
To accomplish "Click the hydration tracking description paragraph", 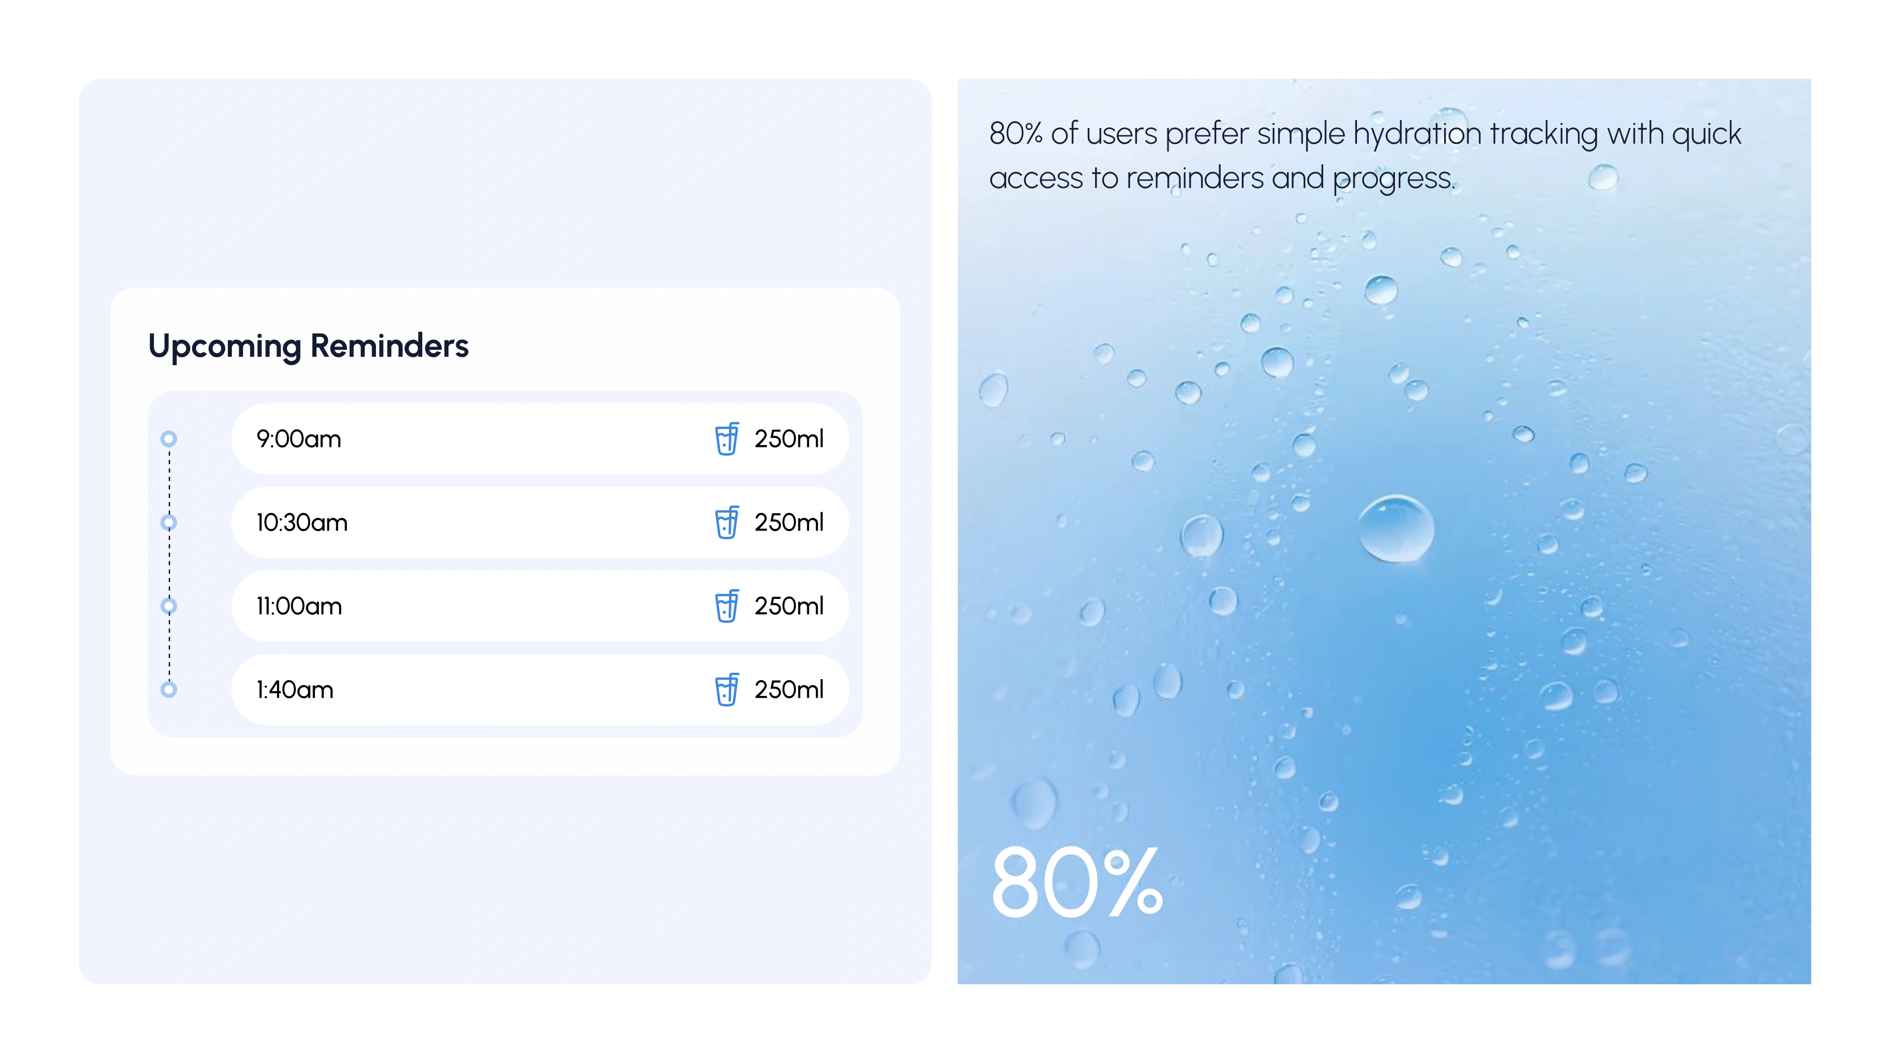I will coord(1365,156).
